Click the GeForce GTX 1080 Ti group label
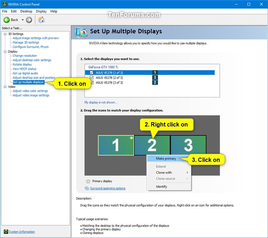The width and height of the screenshot is (268, 238). click(x=103, y=67)
